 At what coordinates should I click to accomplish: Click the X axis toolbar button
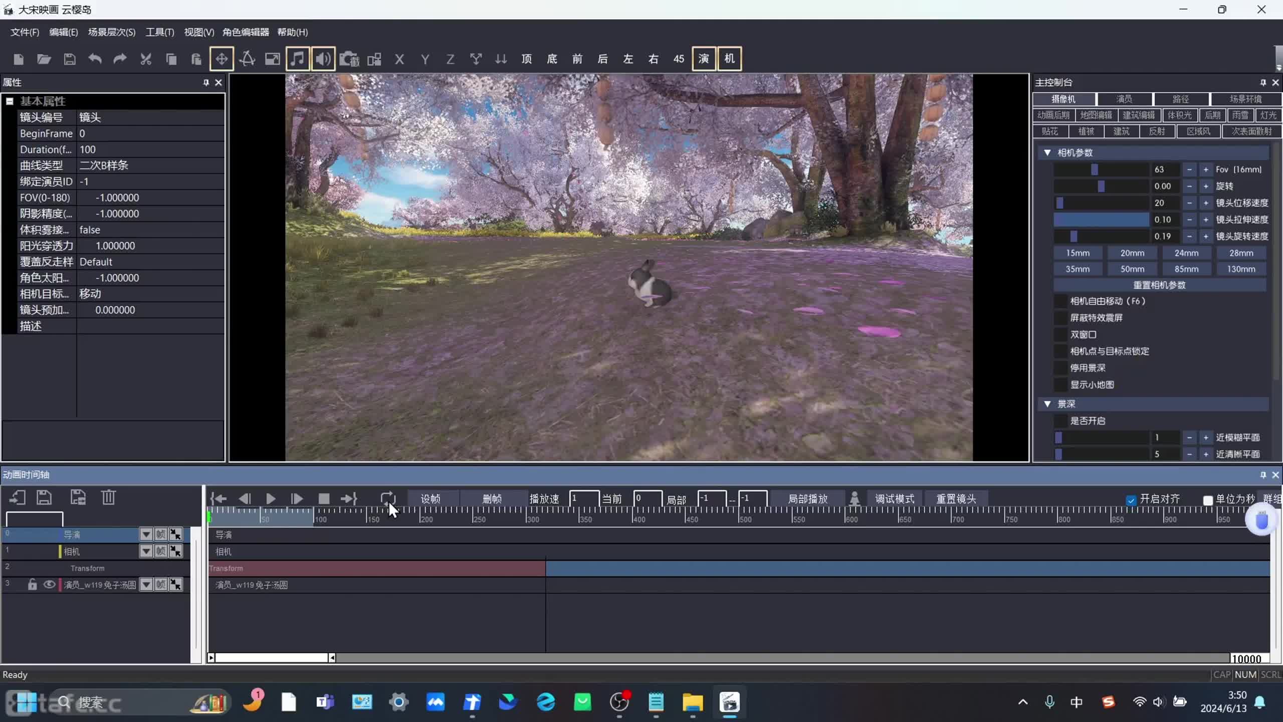pyautogui.click(x=399, y=59)
